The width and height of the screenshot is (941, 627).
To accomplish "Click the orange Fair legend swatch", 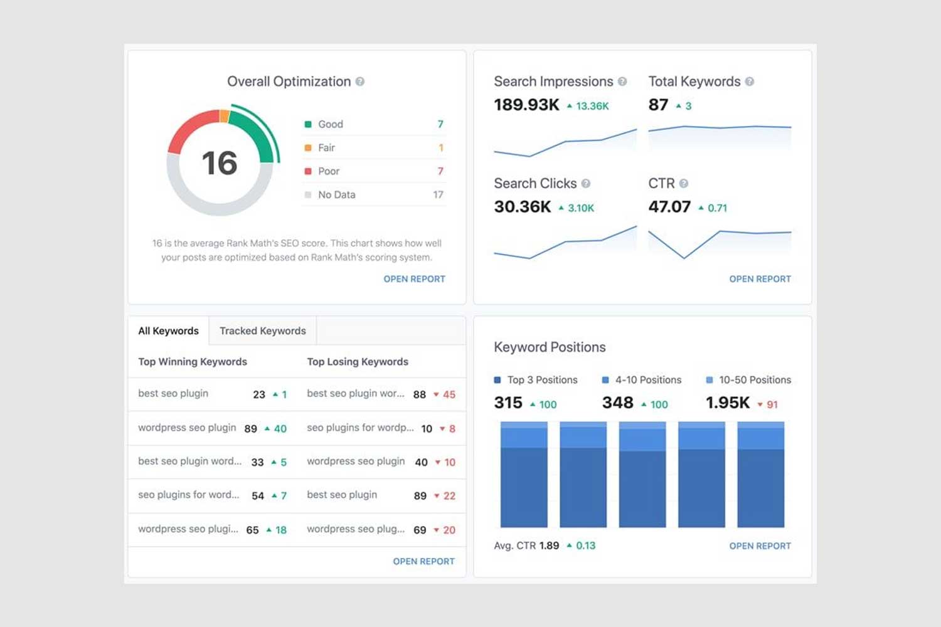I will [308, 148].
